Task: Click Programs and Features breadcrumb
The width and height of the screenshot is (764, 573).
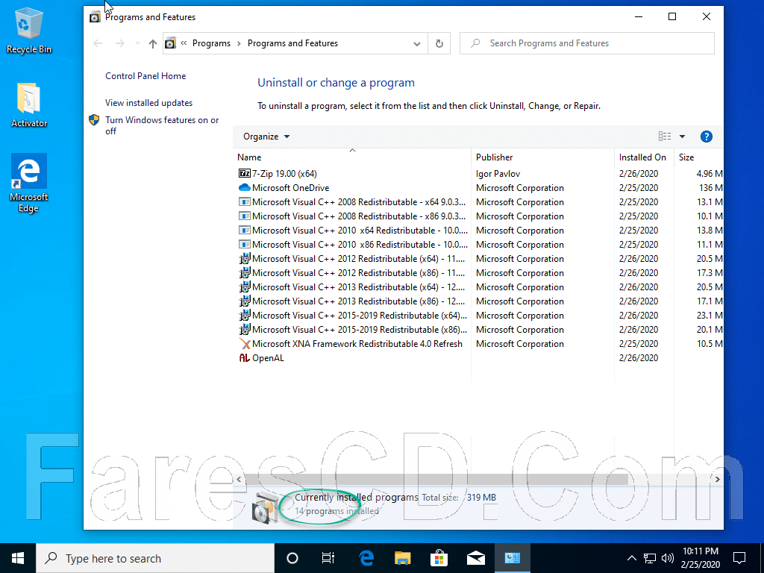Action: point(292,43)
